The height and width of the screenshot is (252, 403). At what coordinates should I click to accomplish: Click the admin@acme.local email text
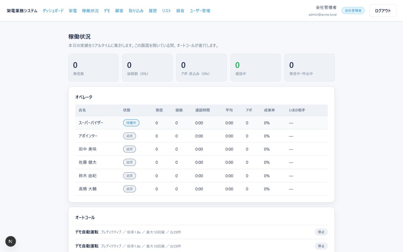[x=322, y=14]
